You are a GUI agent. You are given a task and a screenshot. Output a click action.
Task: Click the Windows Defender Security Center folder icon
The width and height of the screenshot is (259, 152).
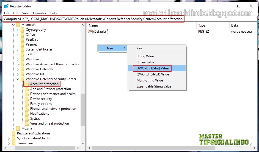[x=22, y=79]
